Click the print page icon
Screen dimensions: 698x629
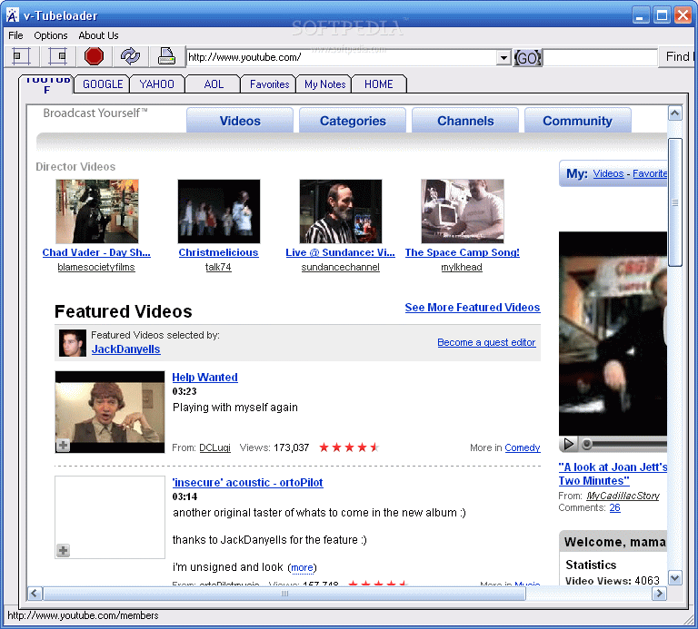(166, 56)
